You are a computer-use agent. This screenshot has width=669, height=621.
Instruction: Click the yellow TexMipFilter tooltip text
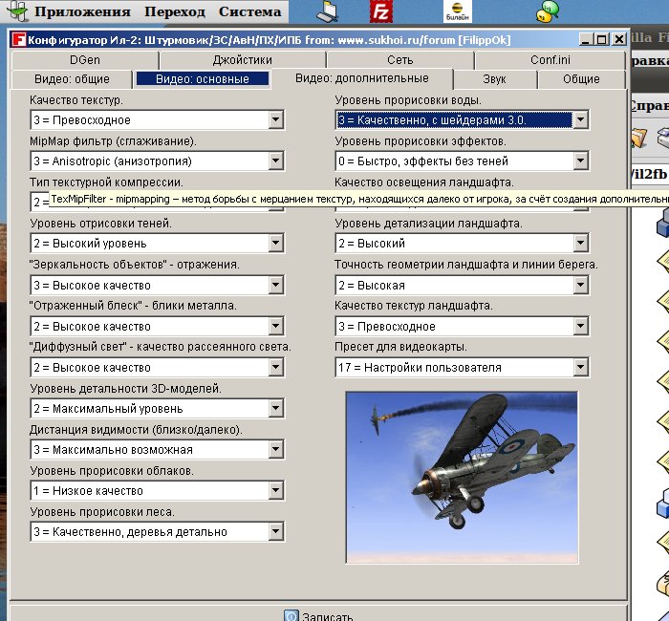(x=359, y=199)
